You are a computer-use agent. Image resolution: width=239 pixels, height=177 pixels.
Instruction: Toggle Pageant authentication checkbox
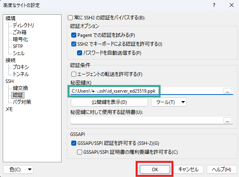click(74, 35)
